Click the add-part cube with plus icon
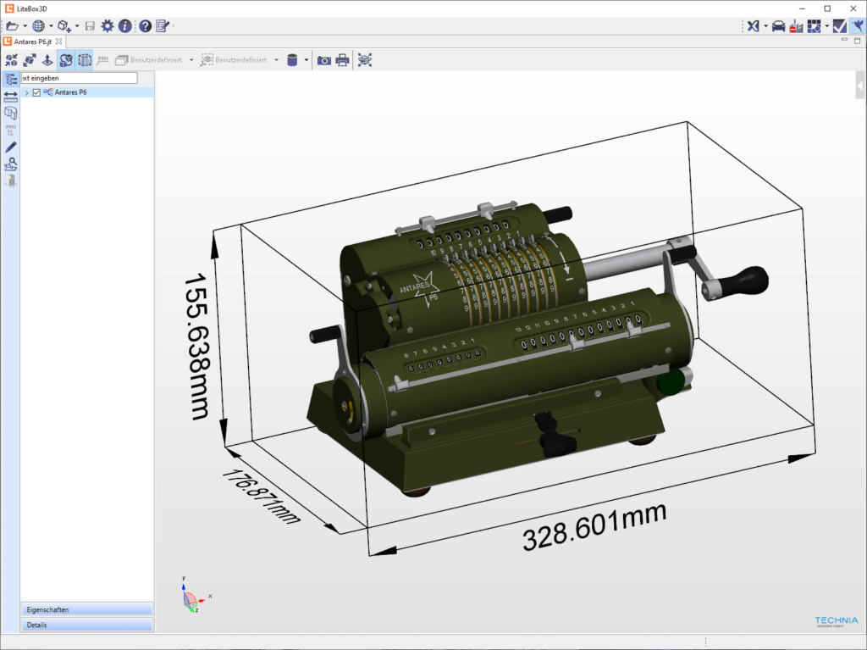Viewport: 867px width, 650px height. [x=64, y=26]
